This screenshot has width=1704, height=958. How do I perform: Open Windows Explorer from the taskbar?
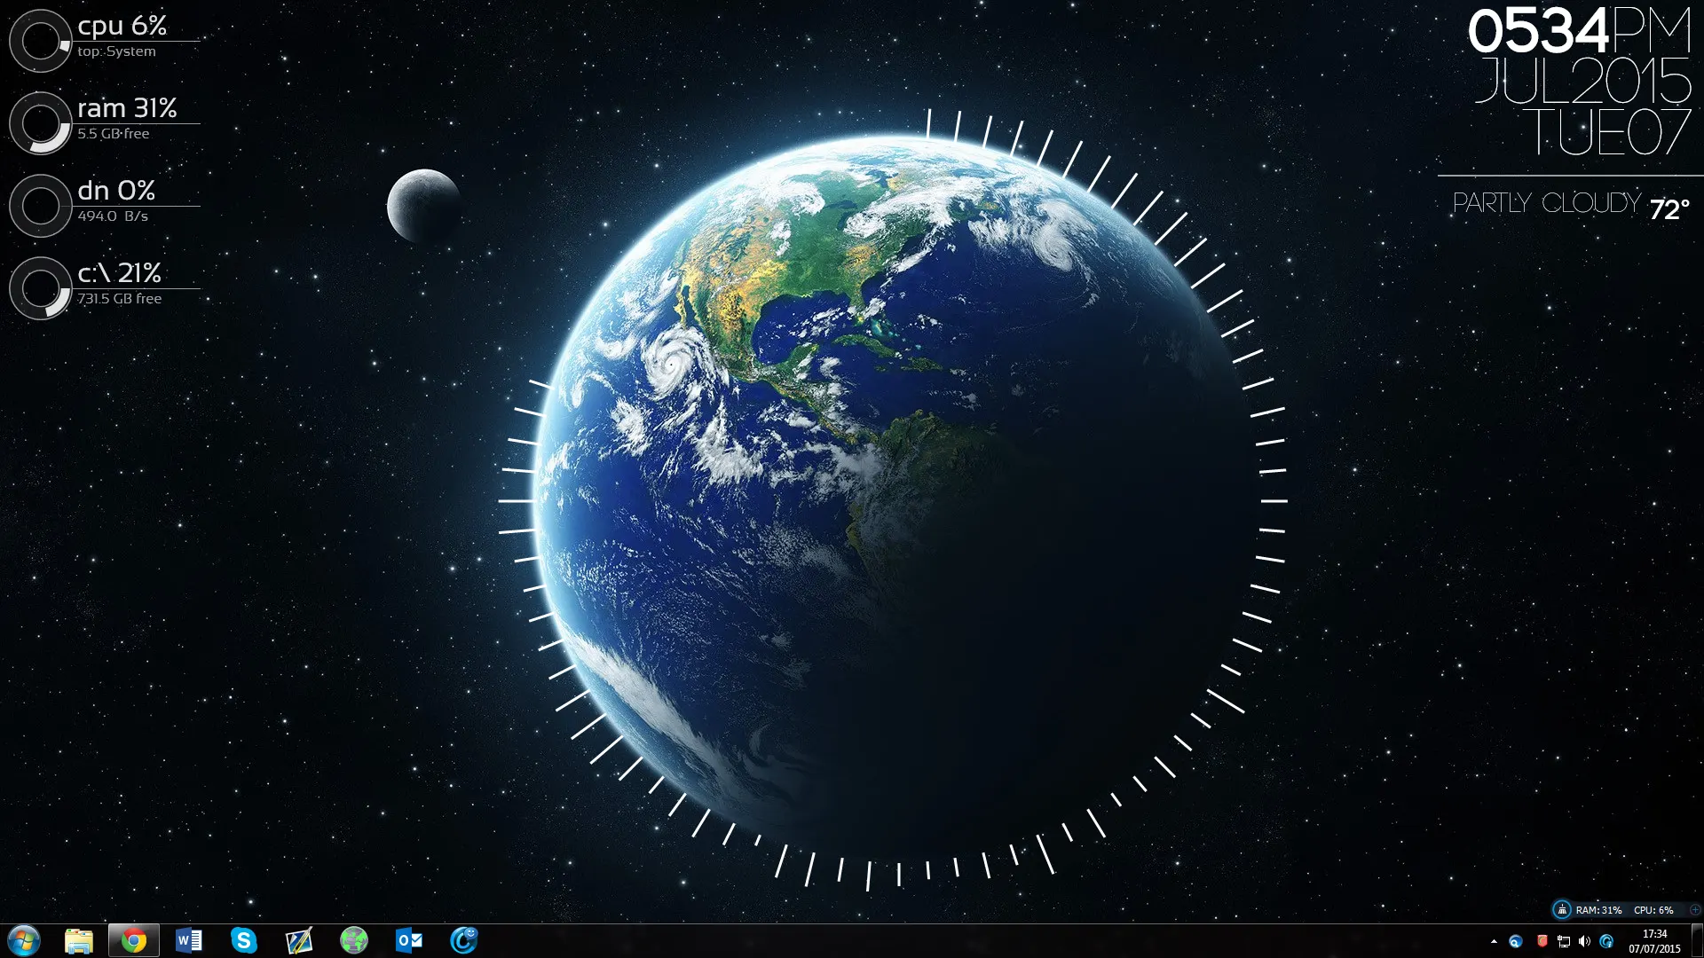79,940
